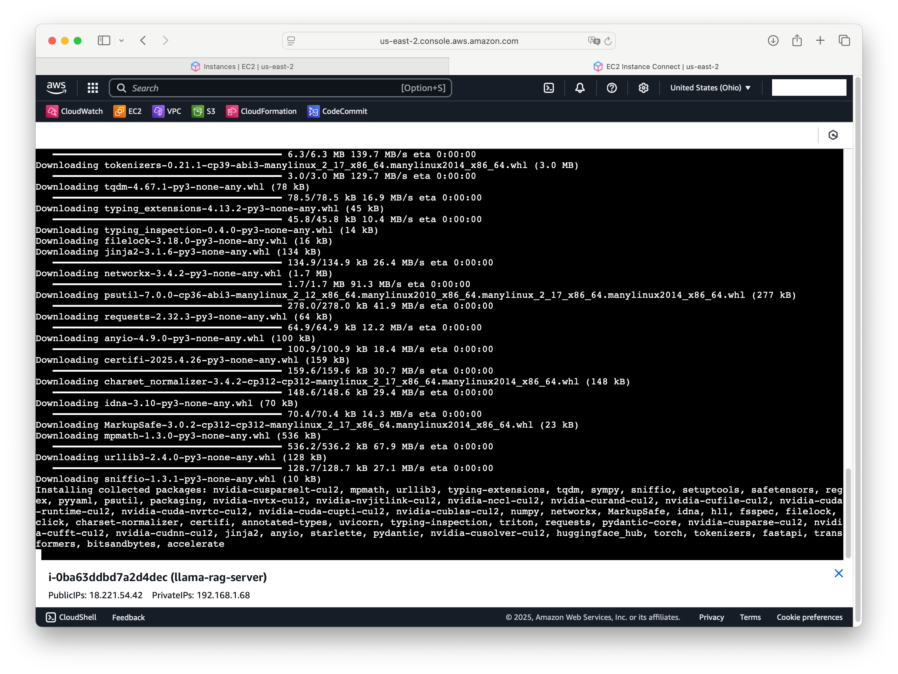Show Safari downloads
Screen dimensions: 898x674
[x=773, y=41]
